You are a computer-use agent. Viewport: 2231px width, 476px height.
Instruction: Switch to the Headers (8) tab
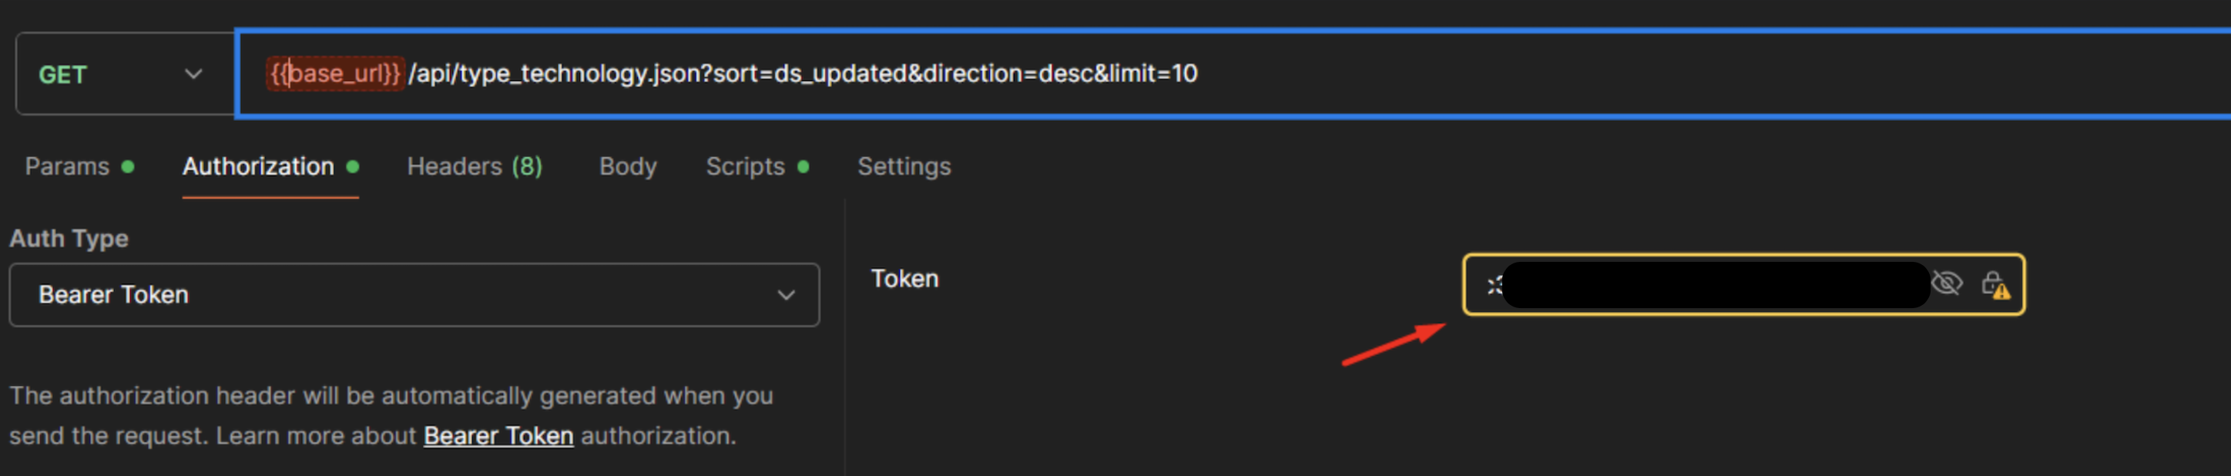coord(475,167)
